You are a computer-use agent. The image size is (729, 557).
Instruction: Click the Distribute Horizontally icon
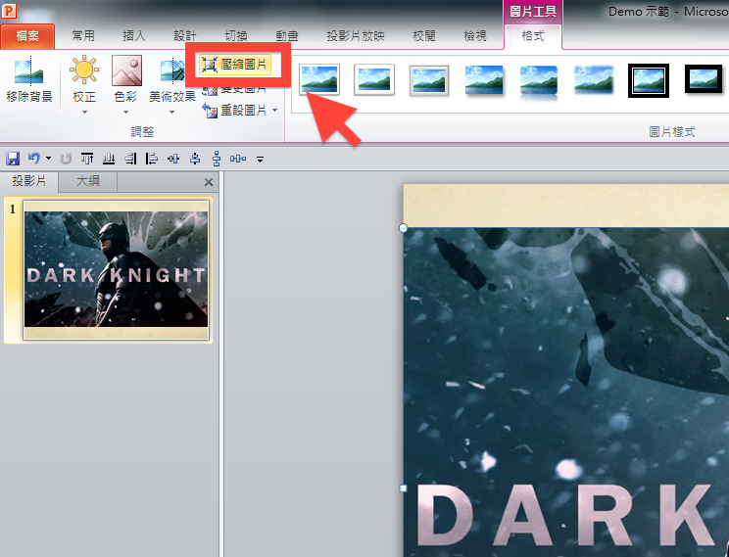[238, 159]
